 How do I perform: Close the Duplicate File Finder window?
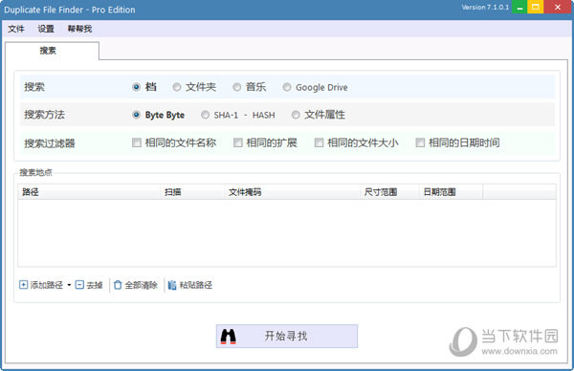click(557, 7)
